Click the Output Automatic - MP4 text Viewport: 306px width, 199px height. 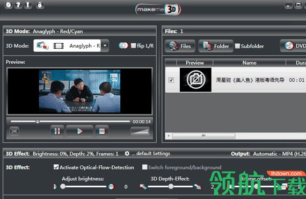(x=268, y=154)
